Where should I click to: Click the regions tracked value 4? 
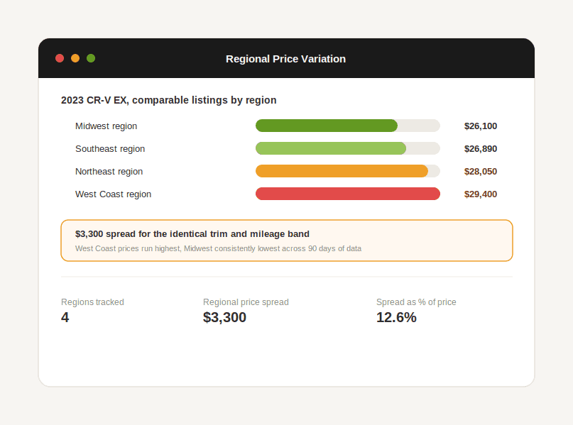(65, 317)
